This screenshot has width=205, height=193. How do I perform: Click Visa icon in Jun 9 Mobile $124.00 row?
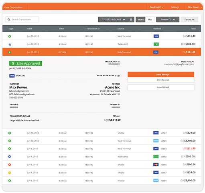click(x=156, y=173)
